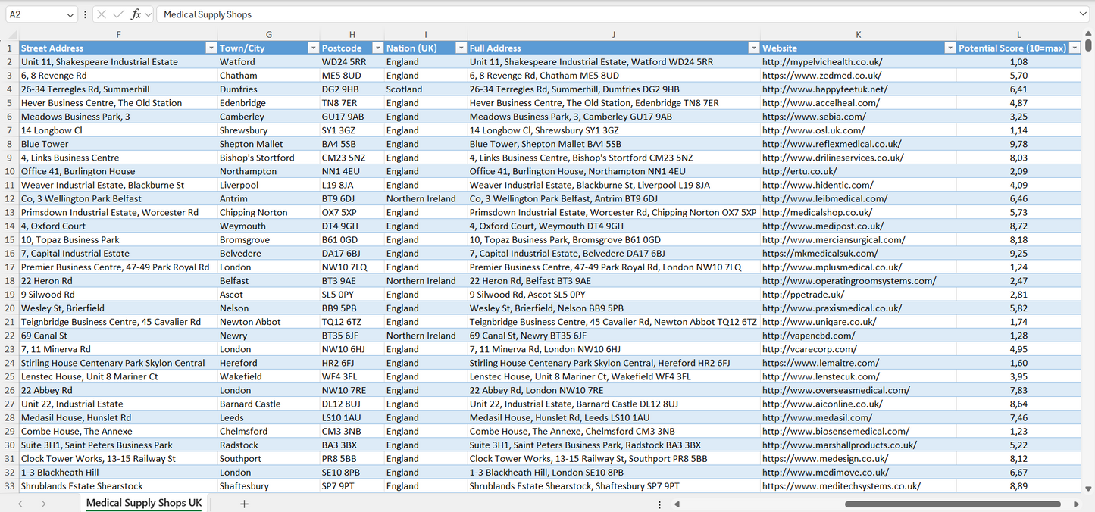The height and width of the screenshot is (512, 1095).
Task: Click the vertical ellipsis next to Name Box
Action: pos(85,14)
